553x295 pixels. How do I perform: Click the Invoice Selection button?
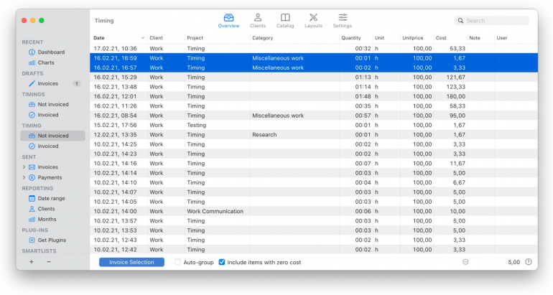click(131, 262)
